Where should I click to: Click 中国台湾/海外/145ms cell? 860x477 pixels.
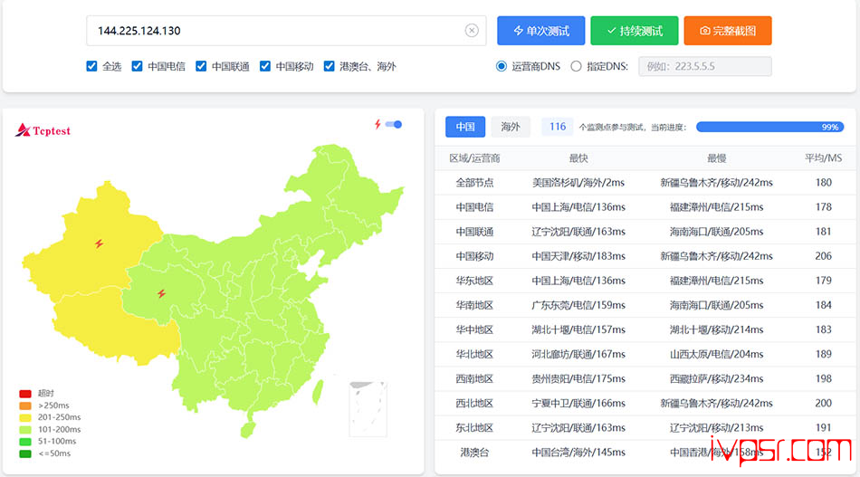(x=578, y=453)
